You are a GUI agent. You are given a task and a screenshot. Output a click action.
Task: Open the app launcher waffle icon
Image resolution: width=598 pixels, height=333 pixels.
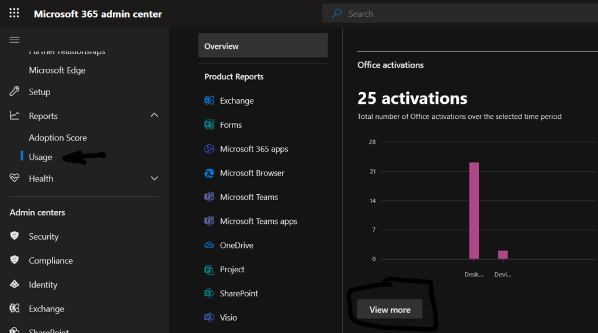[14, 13]
